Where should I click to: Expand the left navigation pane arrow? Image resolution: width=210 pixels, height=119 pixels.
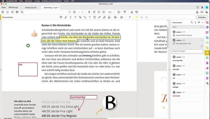click(x=1, y=70)
